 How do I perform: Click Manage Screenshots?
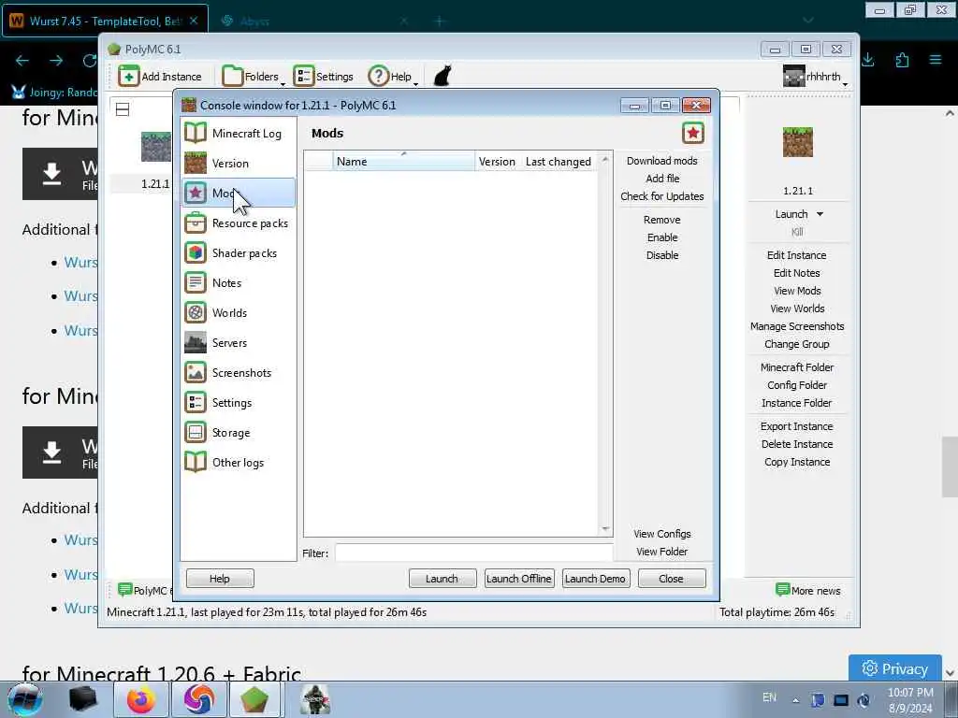pyautogui.click(x=797, y=326)
